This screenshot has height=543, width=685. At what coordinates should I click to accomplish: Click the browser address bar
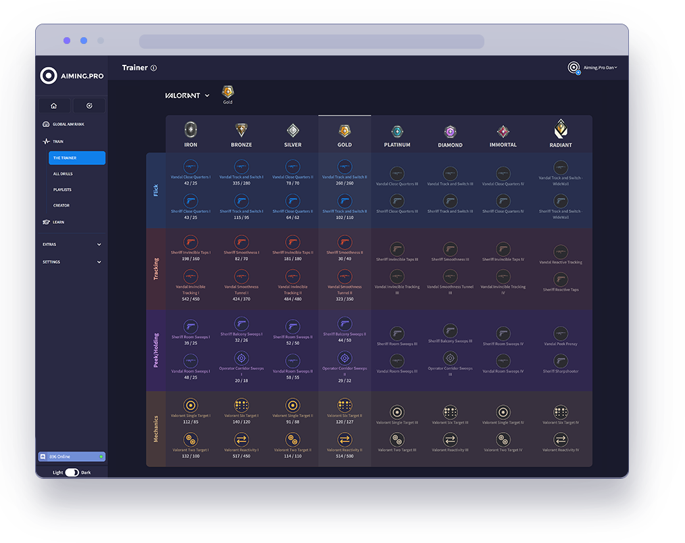pos(311,41)
